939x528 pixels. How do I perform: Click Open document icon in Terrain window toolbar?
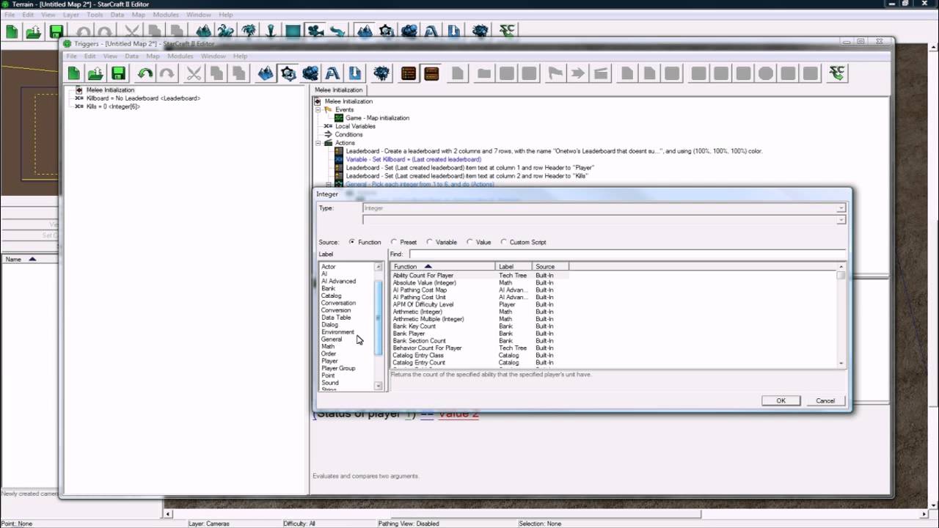pyautogui.click(x=34, y=31)
